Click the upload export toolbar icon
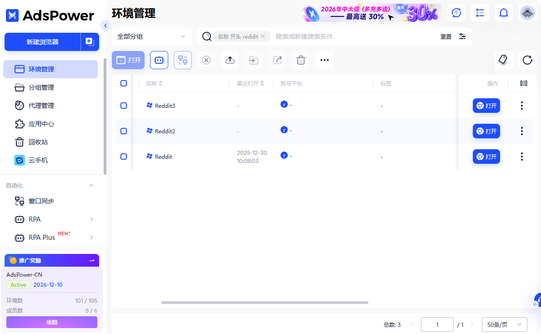 (230, 60)
